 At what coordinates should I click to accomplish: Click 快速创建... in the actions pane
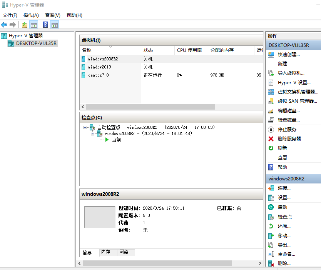pyautogui.click(x=289, y=55)
